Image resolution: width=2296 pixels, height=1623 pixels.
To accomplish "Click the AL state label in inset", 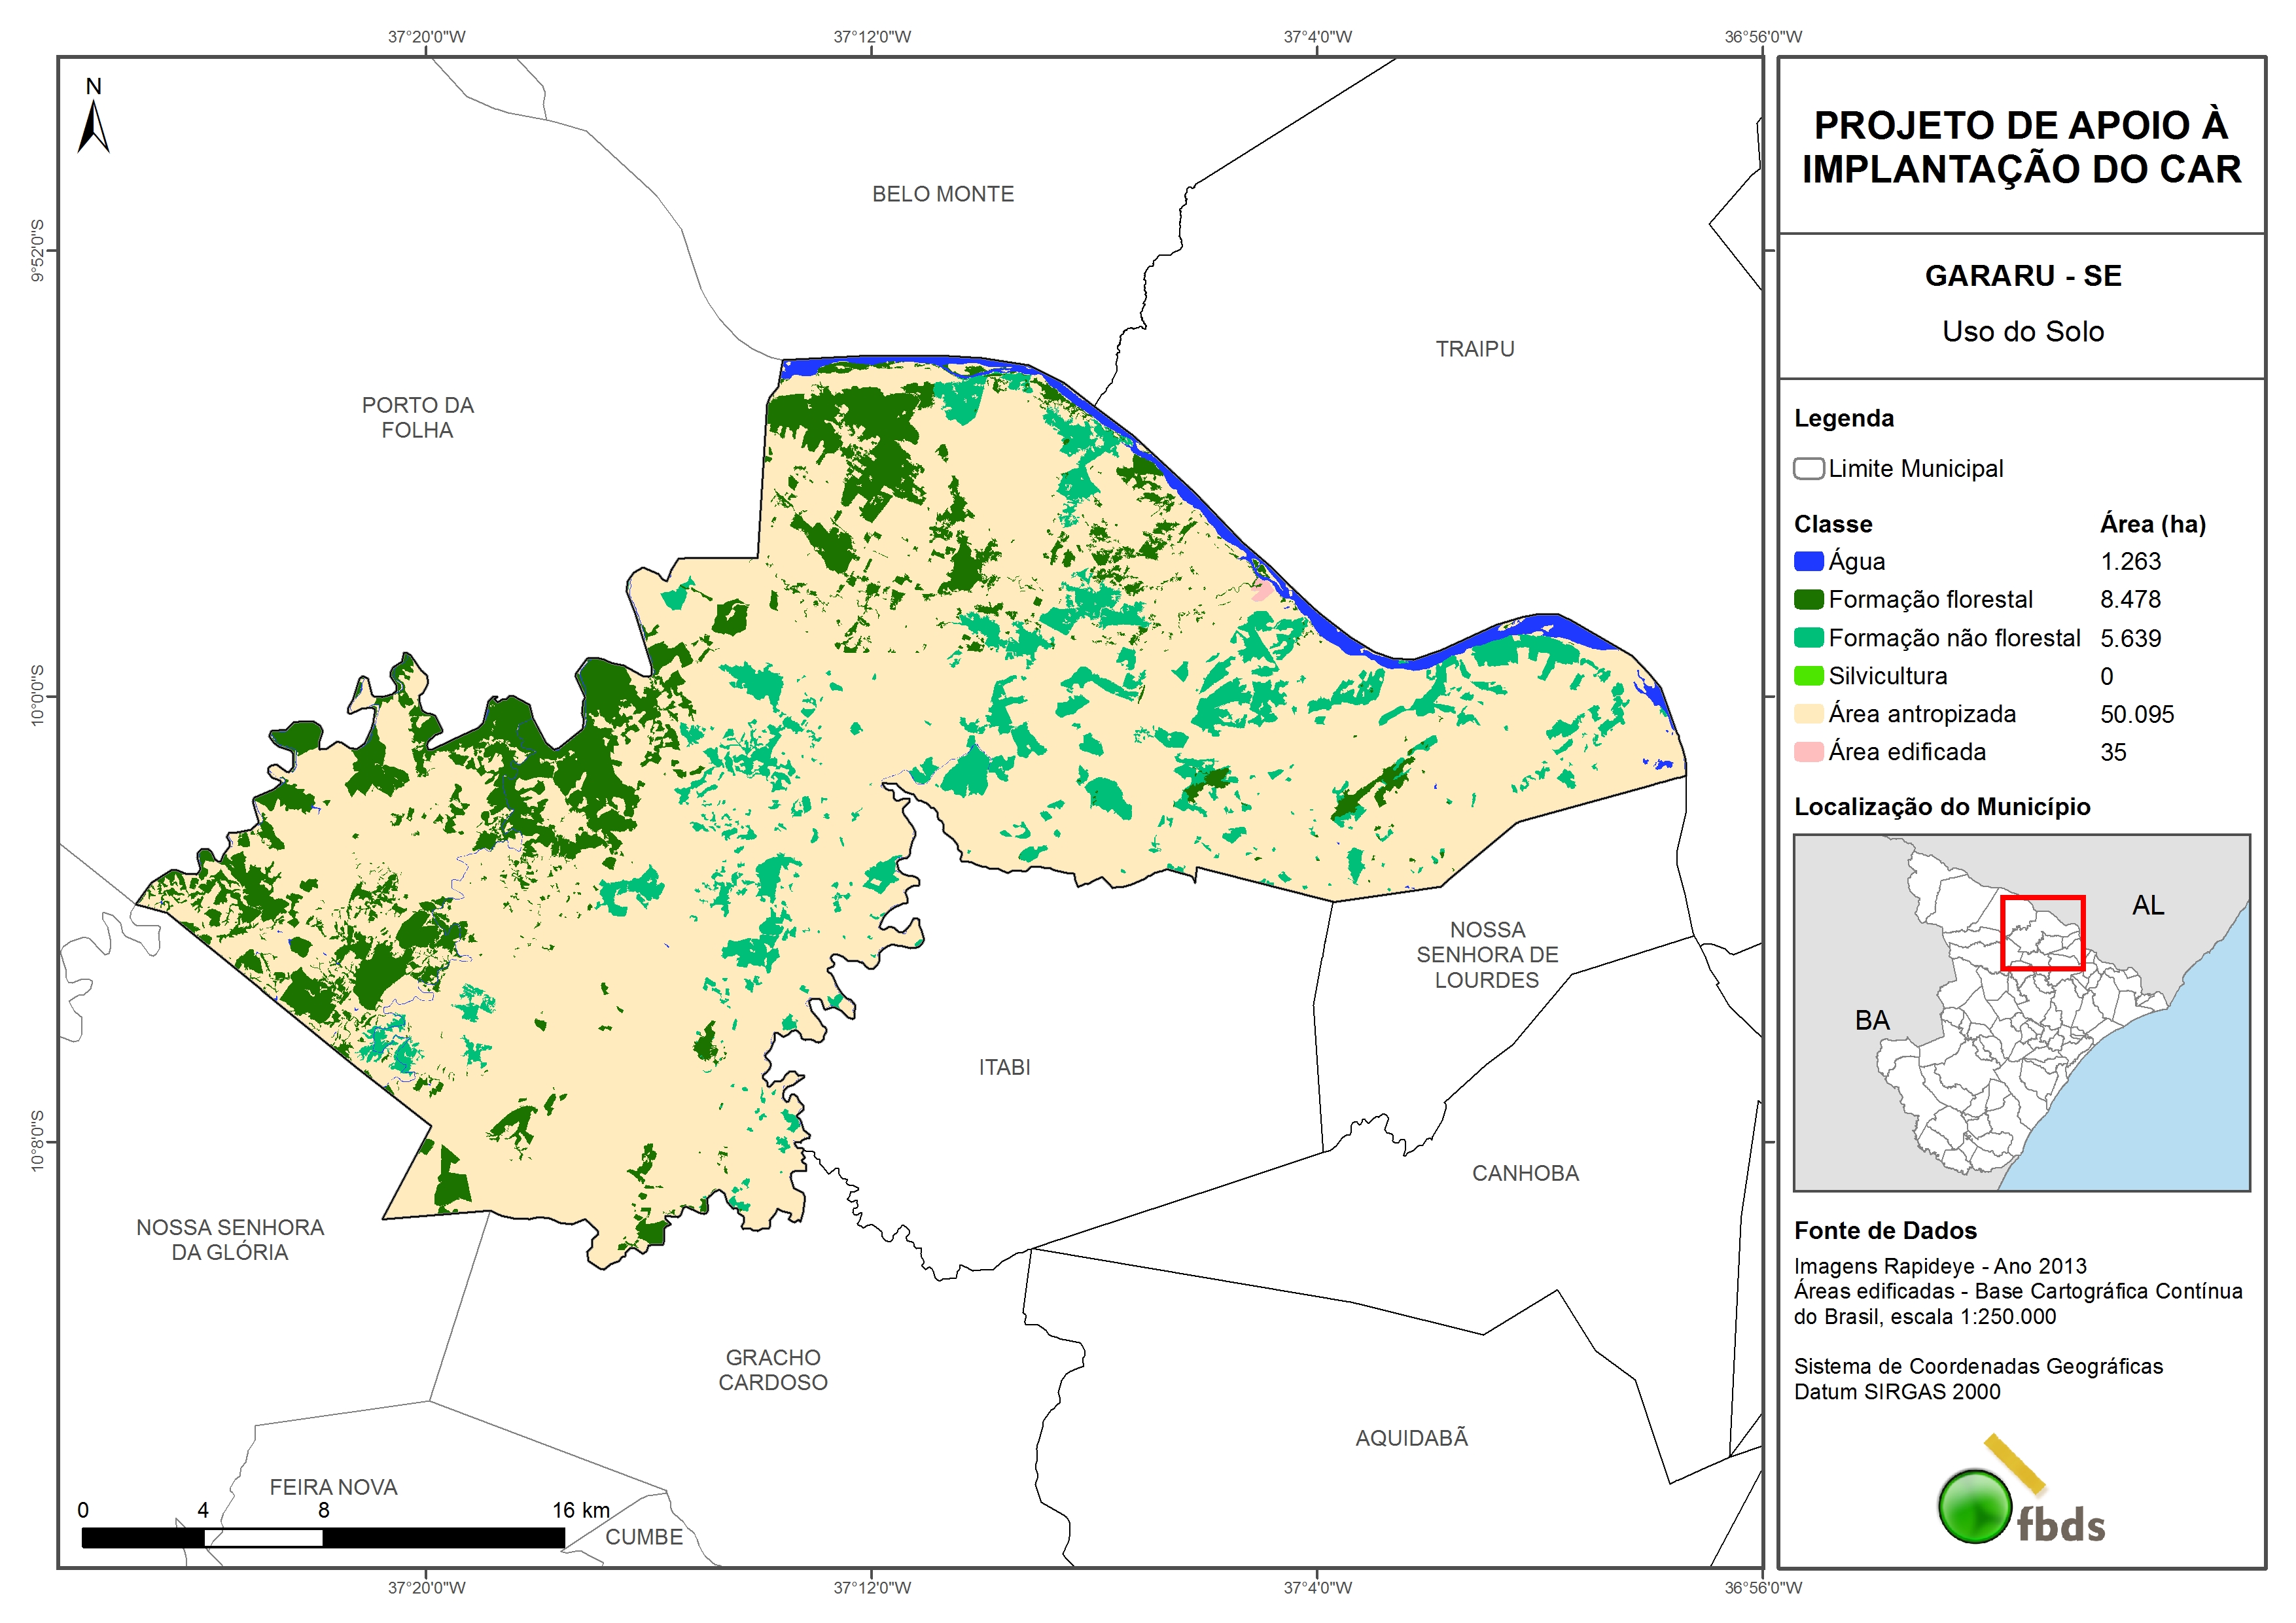I will (x=2147, y=905).
